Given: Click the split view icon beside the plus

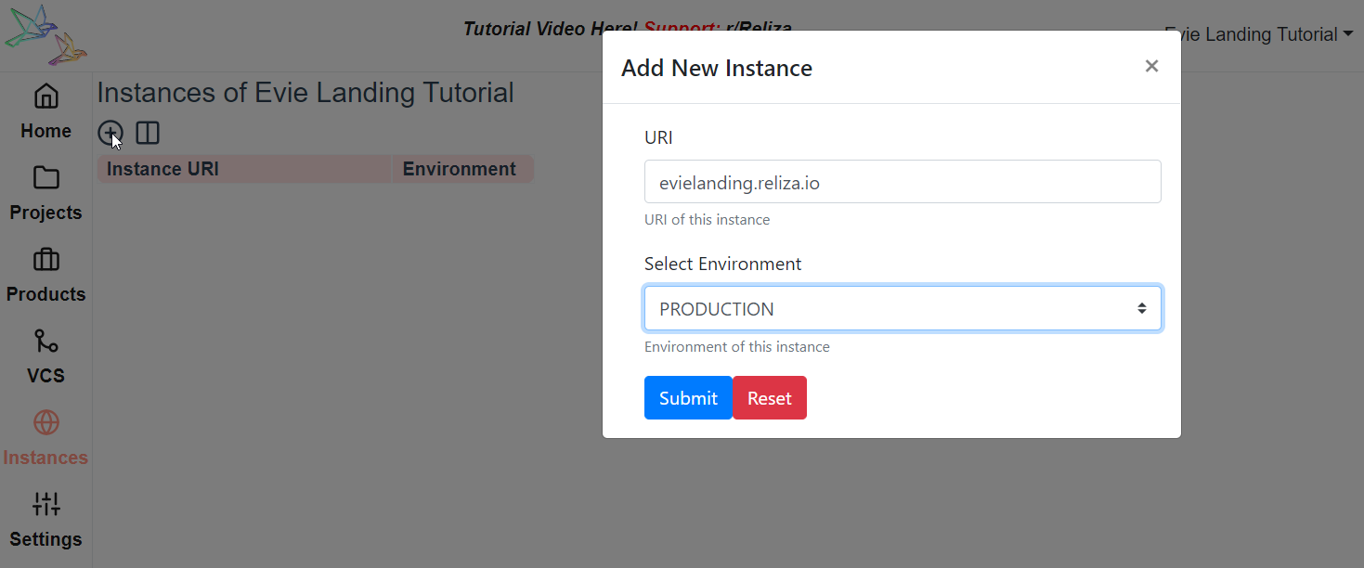Looking at the screenshot, I should [x=147, y=133].
